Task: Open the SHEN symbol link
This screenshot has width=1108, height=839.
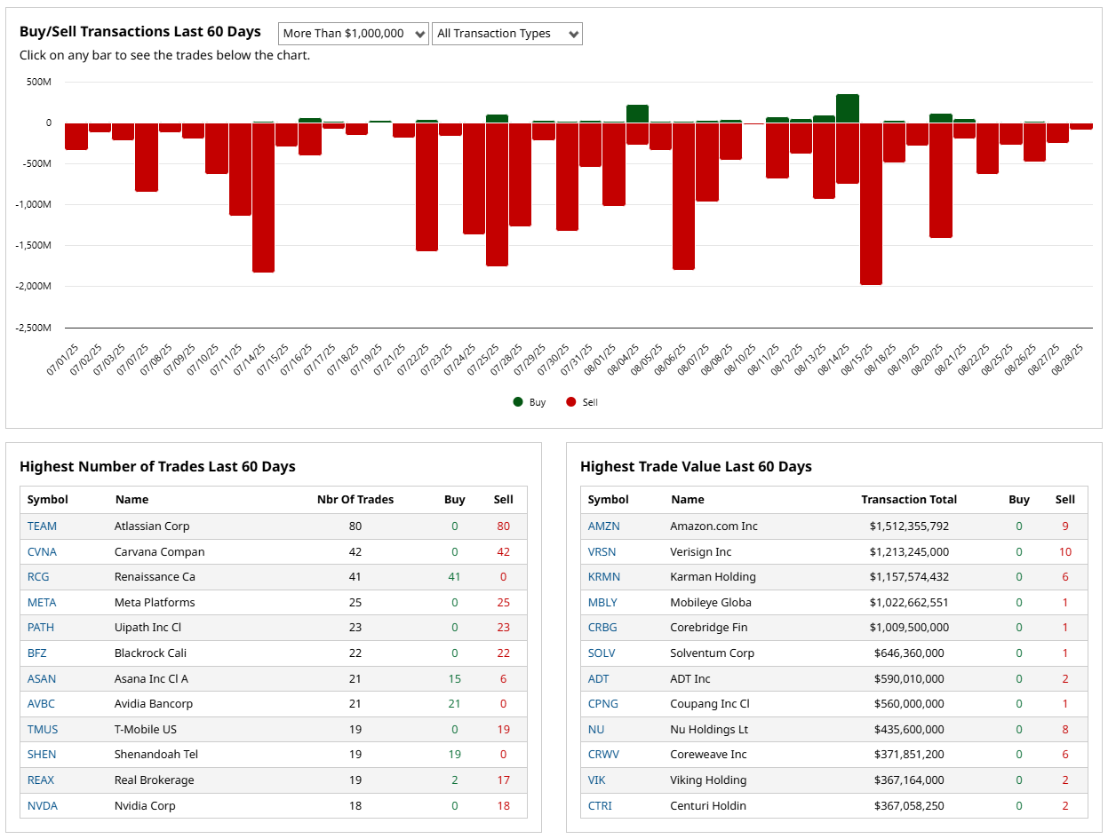Action: pos(42,755)
